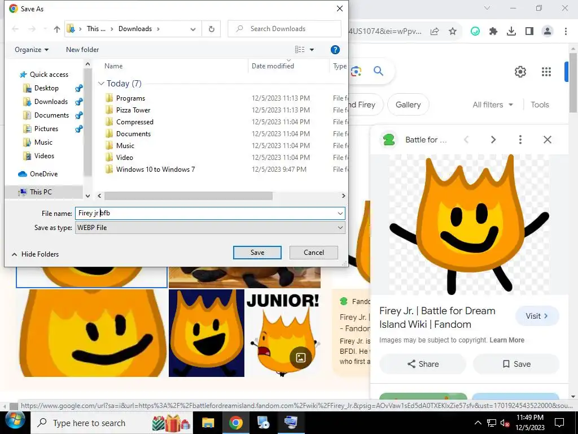Go up one folder level in Save As
The image size is (578, 434).
tap(57, 29)
